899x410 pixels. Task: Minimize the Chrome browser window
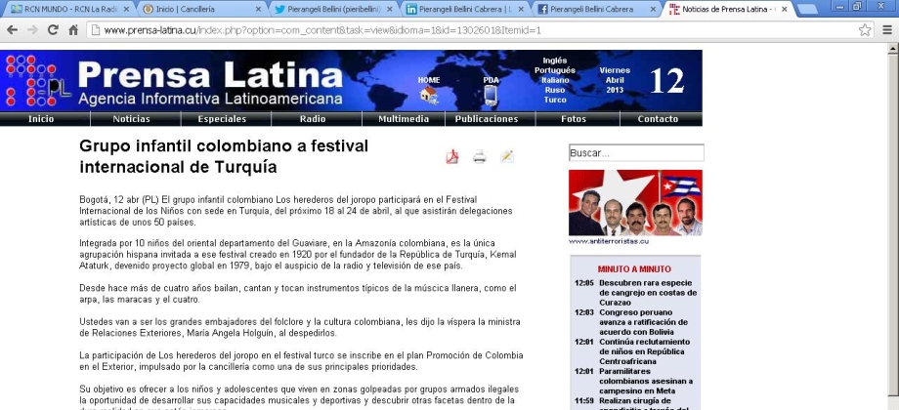tap(841, 6)
